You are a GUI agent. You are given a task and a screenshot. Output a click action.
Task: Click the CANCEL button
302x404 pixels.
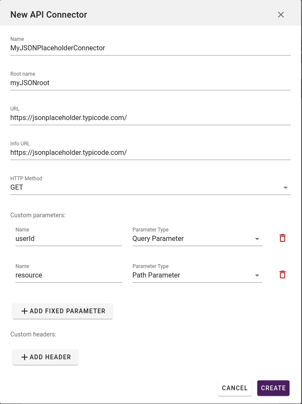234,388
